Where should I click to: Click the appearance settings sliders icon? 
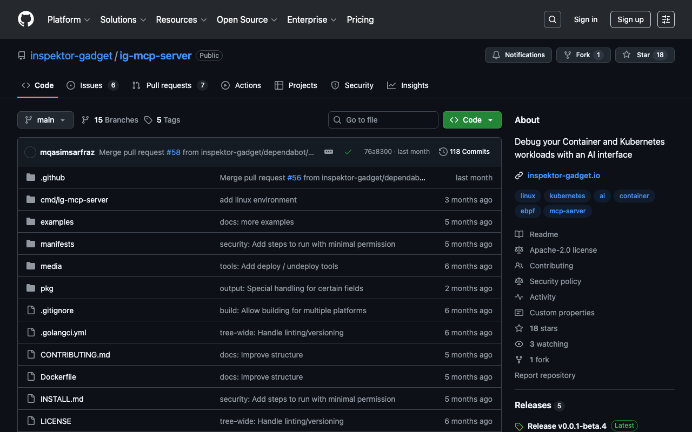point(666,19)
